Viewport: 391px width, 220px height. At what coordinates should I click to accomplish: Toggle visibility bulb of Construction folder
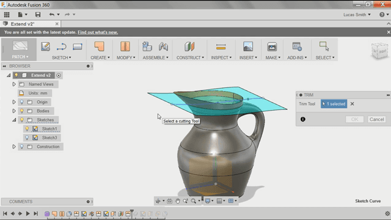pos(22,147)
